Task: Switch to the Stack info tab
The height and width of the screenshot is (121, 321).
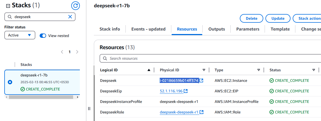Action: click(x=110, y=29)
